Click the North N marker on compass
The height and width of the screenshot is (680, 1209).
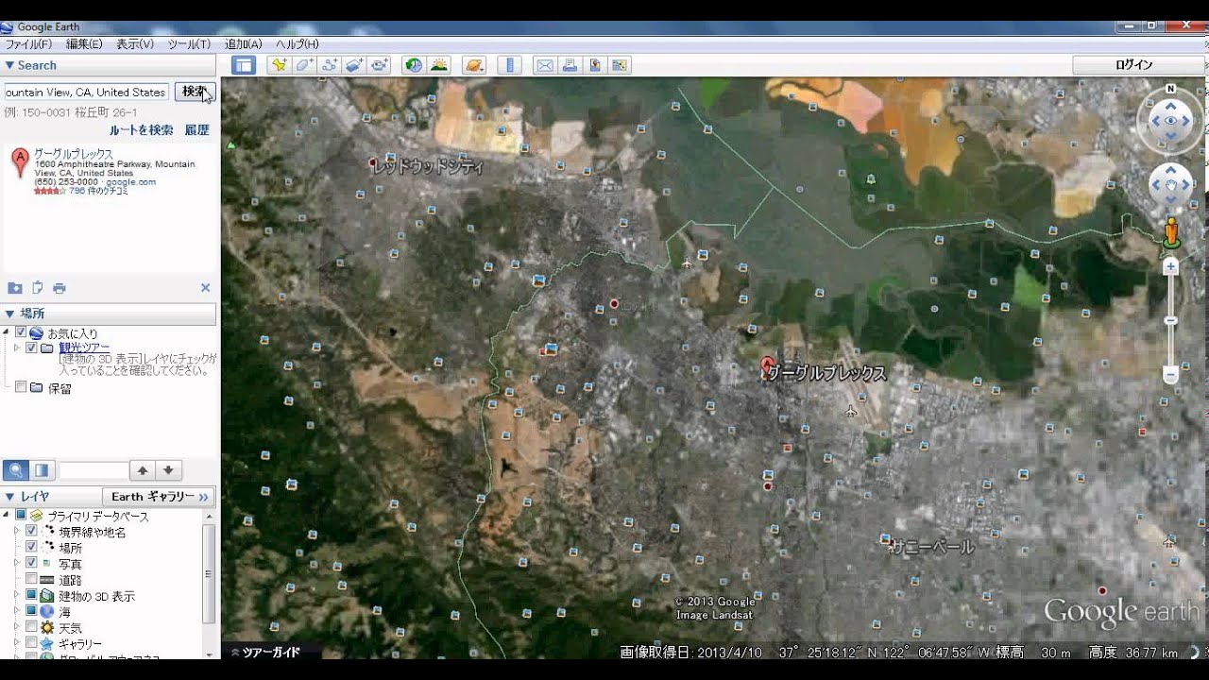(1171, 89)
